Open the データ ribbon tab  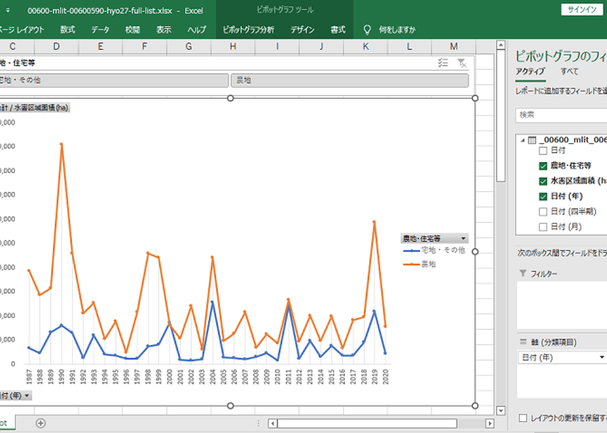coord(101,30)
